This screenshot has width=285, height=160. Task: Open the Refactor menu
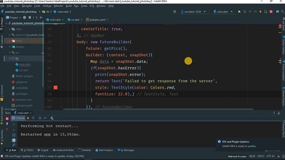[x=58, y=6]
